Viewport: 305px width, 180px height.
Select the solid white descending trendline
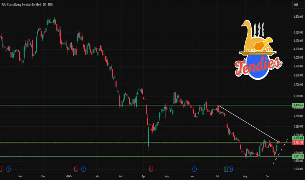click(x=249, y=124)
